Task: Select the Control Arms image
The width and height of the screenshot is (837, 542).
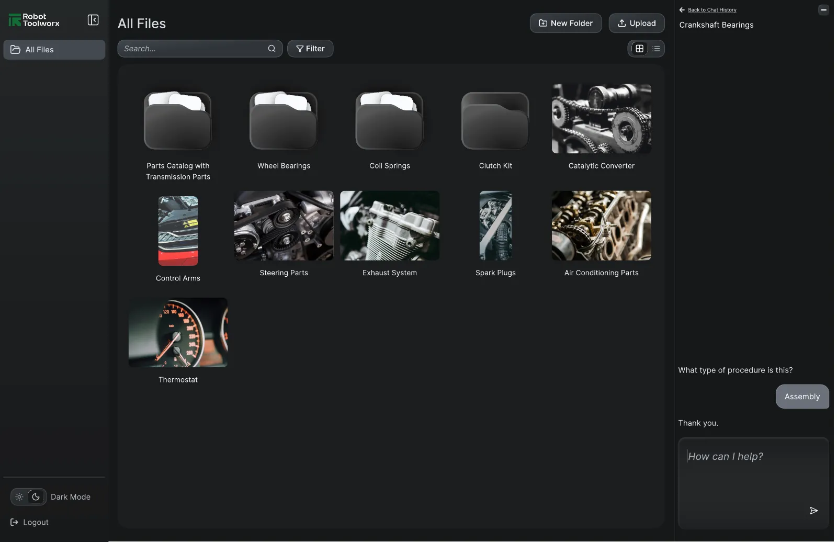Action: 178,231
